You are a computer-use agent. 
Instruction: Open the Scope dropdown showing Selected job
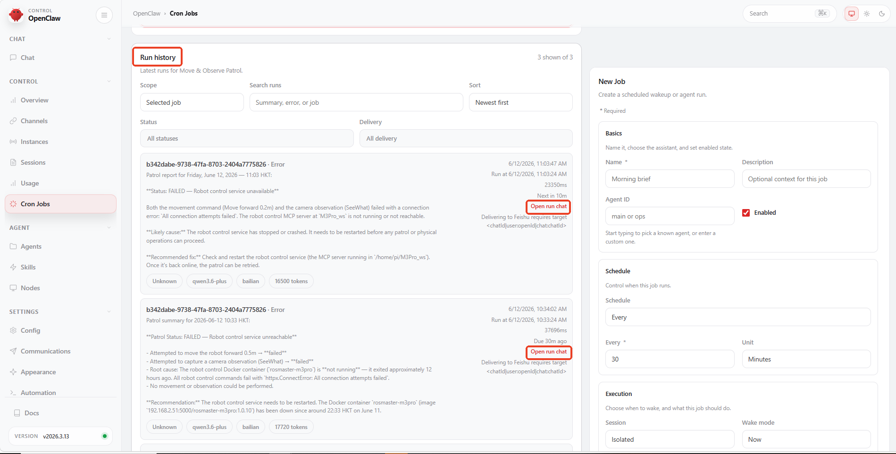192,102
